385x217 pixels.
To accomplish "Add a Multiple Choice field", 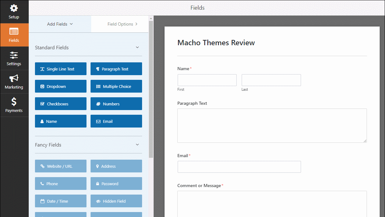I will tap(116, 86).
